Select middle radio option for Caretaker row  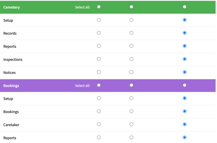click(131, 125)
